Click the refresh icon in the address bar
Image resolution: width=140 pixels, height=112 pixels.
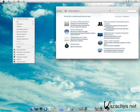point(110,11)
